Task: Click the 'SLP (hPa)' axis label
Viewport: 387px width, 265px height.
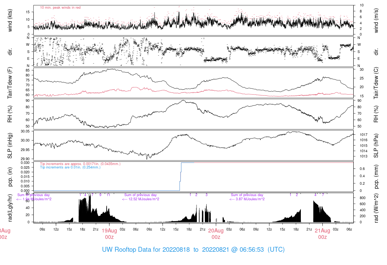Action: (x=376, y=146)
